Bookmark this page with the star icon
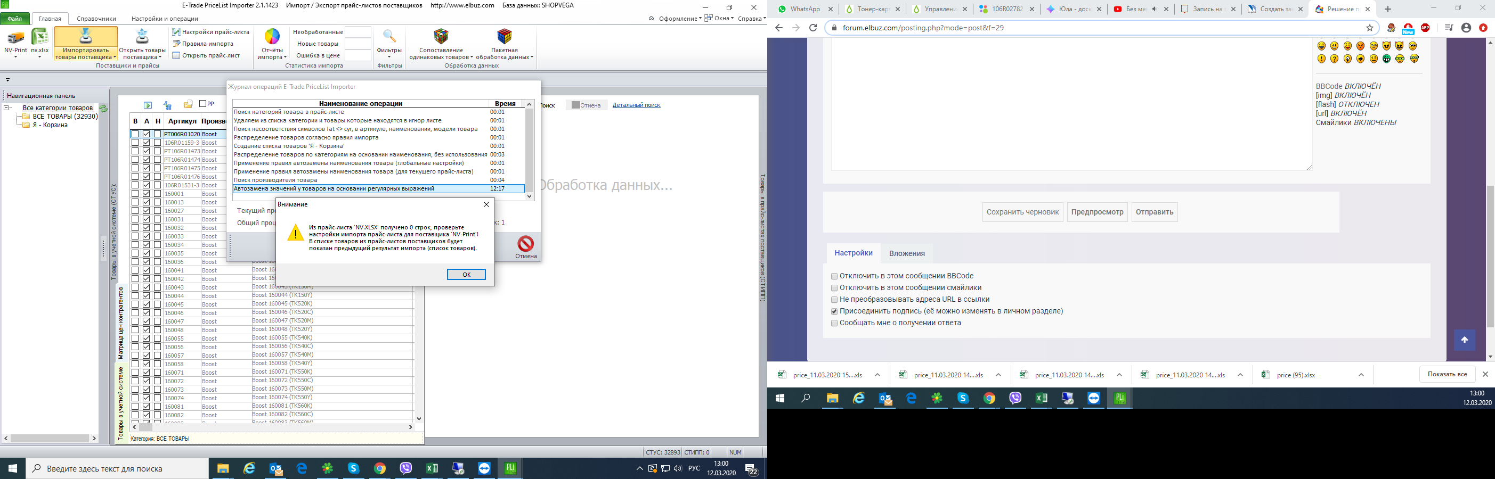 pos(1370,28)
